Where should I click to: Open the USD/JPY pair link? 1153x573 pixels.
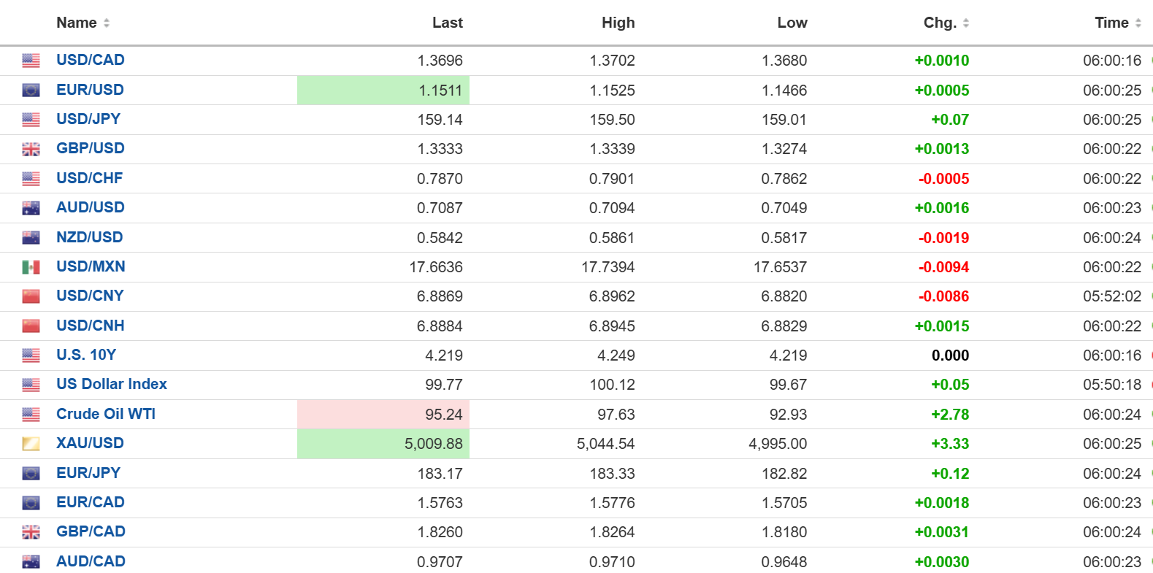pos(88,119)
